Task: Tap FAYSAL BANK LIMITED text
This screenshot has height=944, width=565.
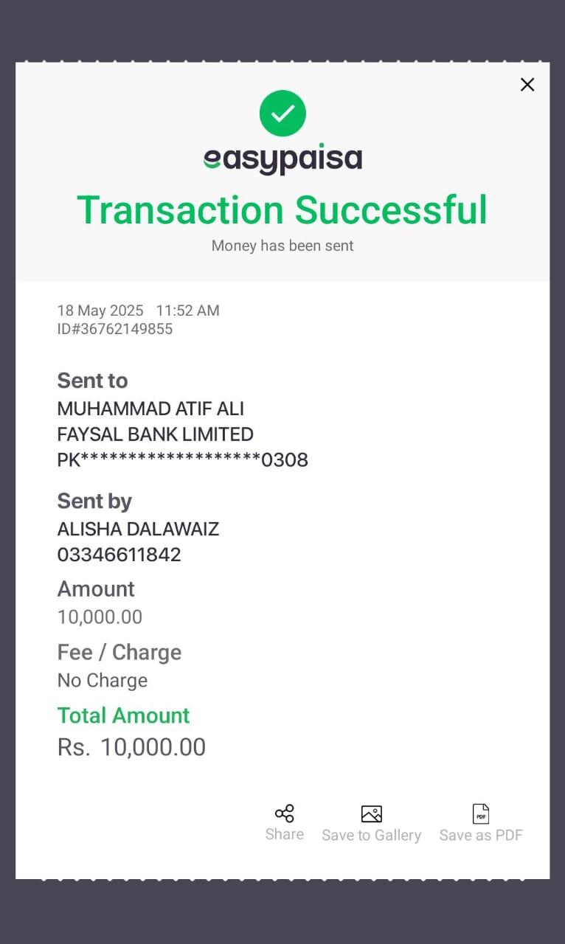Action: pyautogui.click(x=155, y=434)
